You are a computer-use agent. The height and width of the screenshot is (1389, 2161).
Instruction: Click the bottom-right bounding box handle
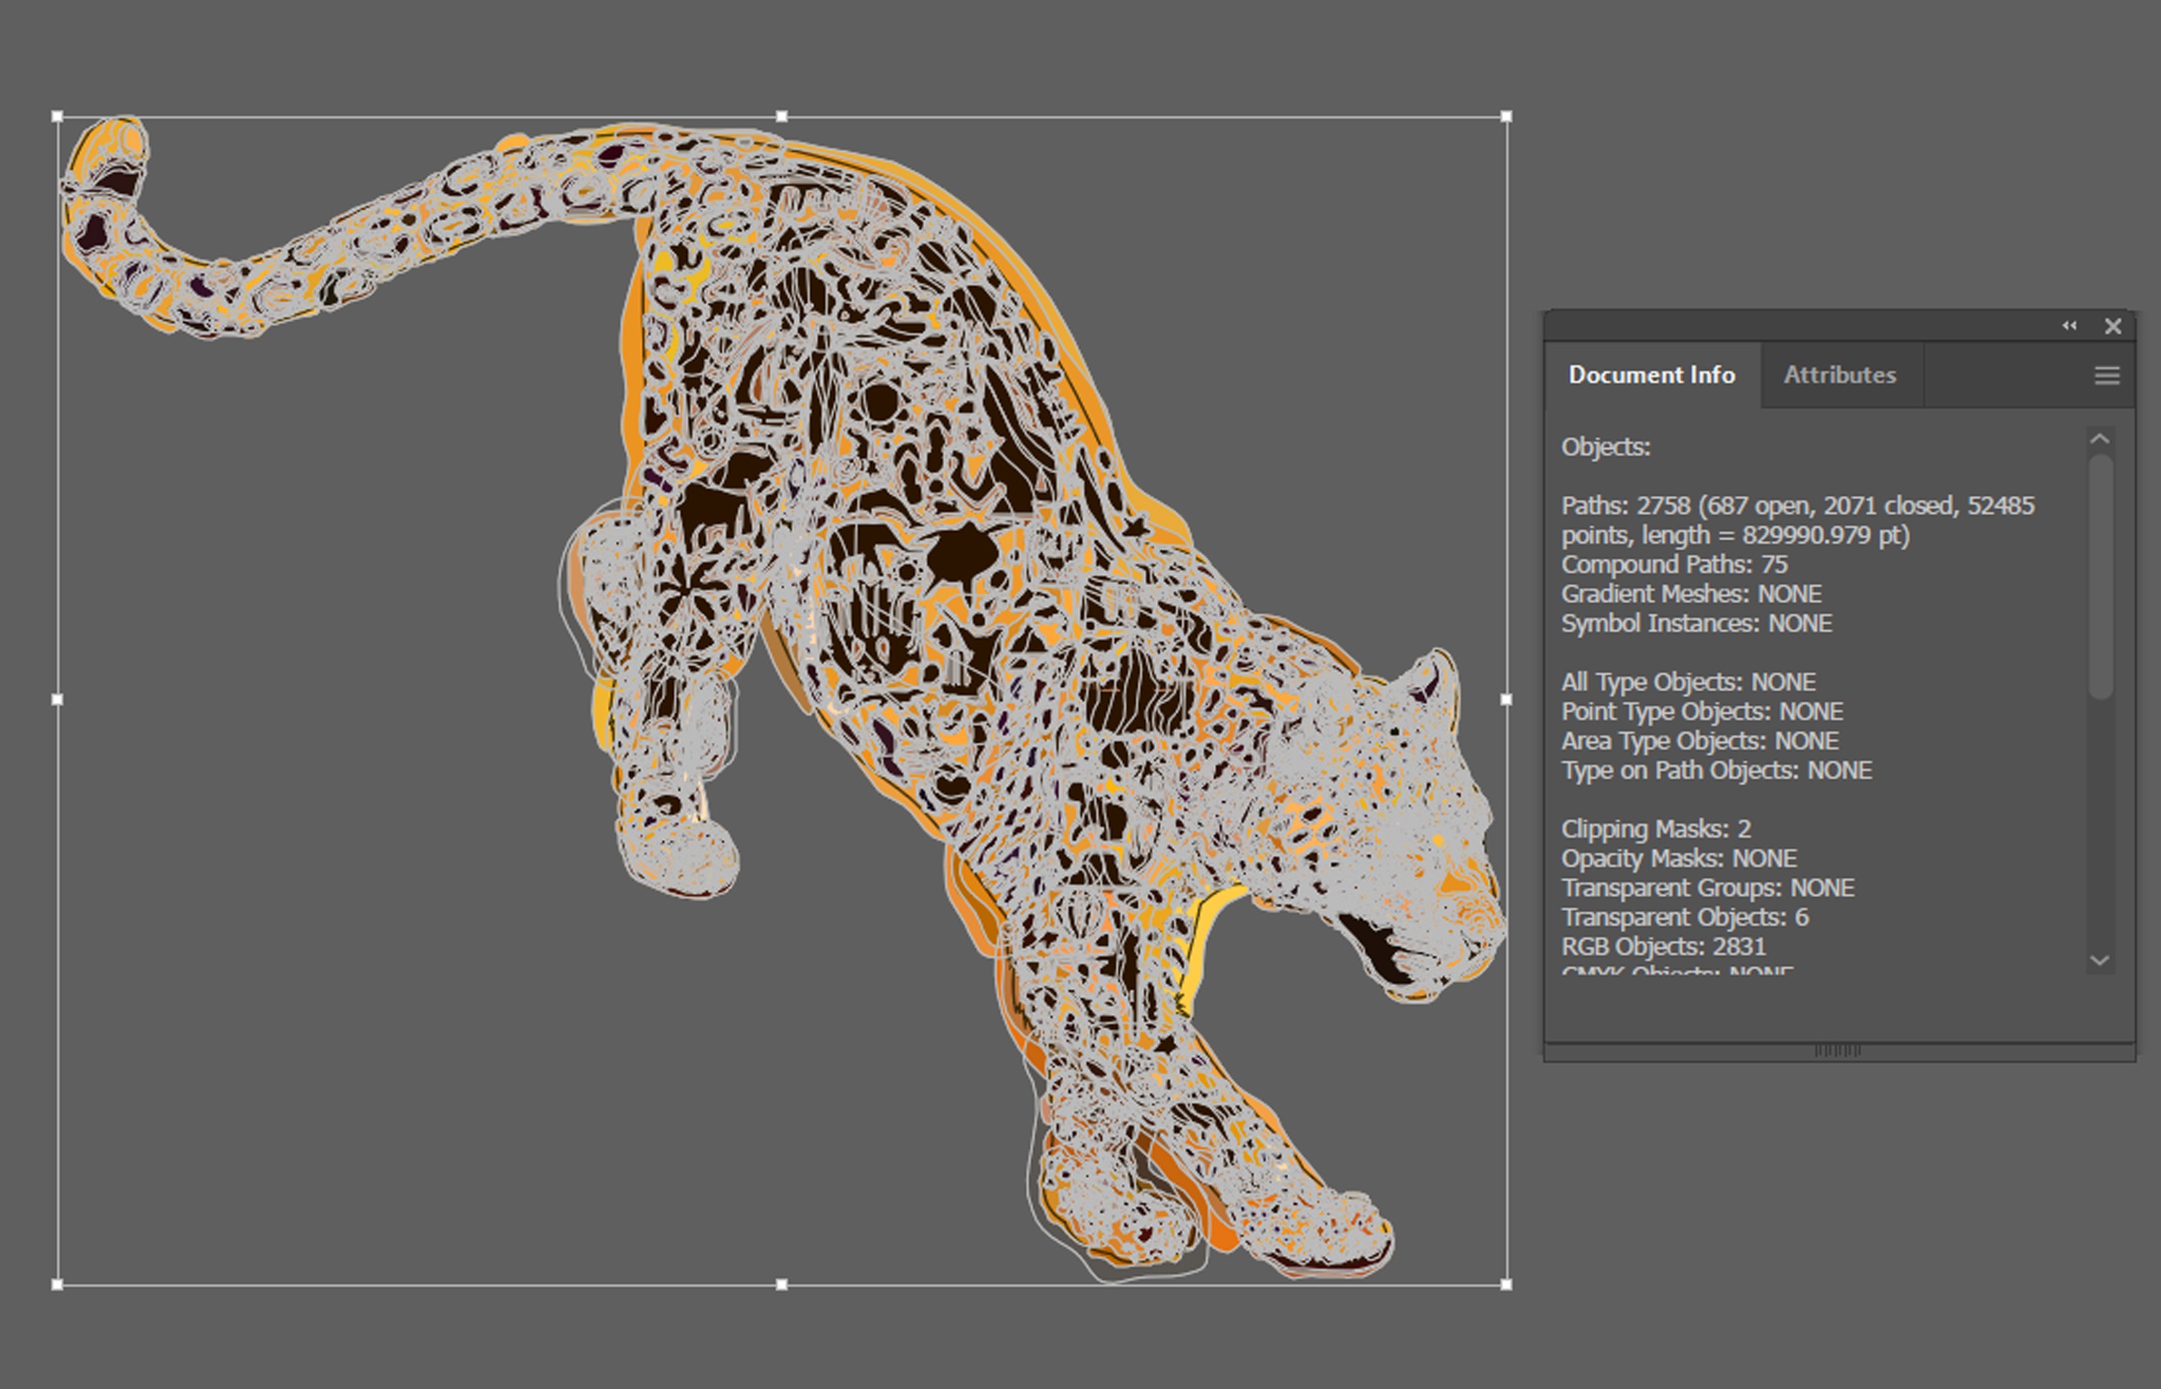coord(1506,1284)
